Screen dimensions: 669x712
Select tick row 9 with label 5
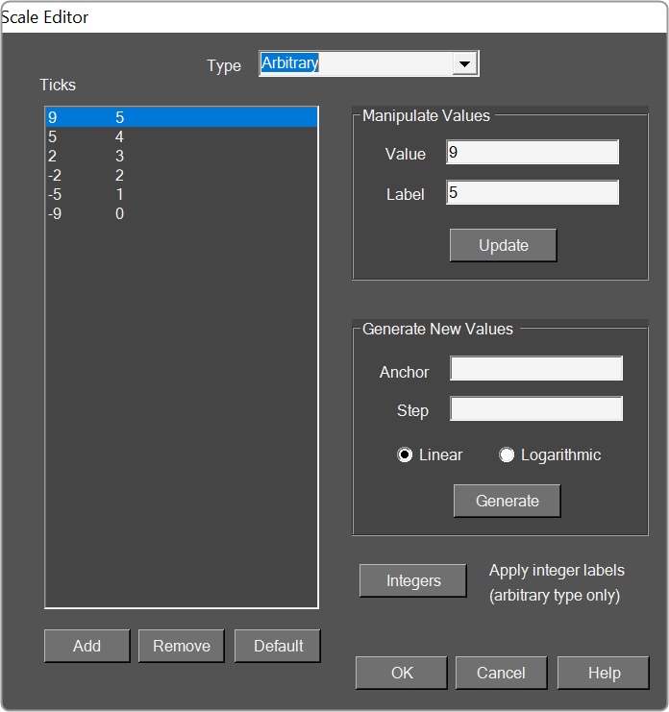182,117
